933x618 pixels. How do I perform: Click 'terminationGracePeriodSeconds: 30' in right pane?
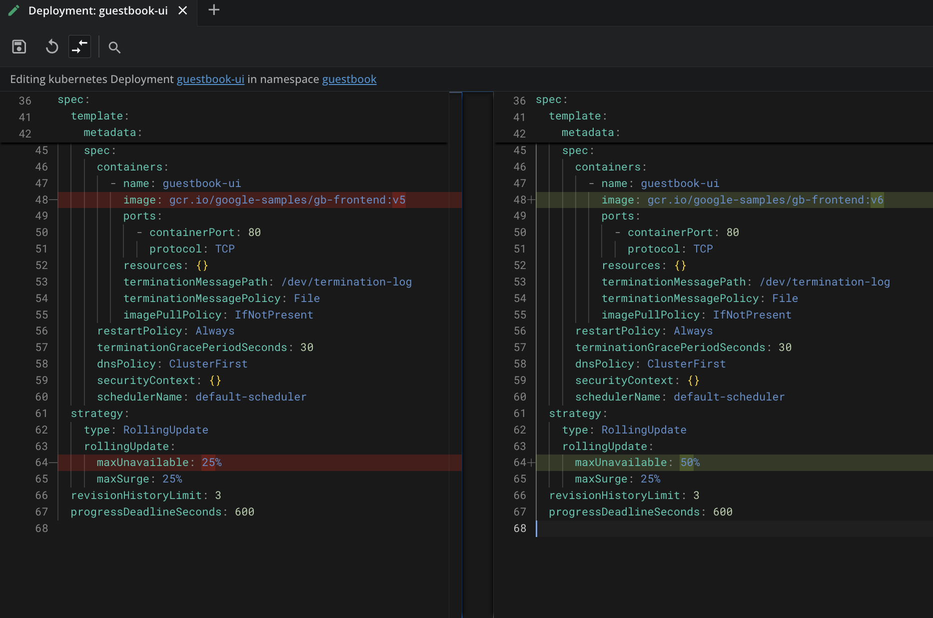(x=683, y=347)
